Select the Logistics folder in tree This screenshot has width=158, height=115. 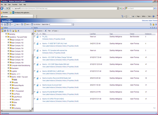pos(14,71)
